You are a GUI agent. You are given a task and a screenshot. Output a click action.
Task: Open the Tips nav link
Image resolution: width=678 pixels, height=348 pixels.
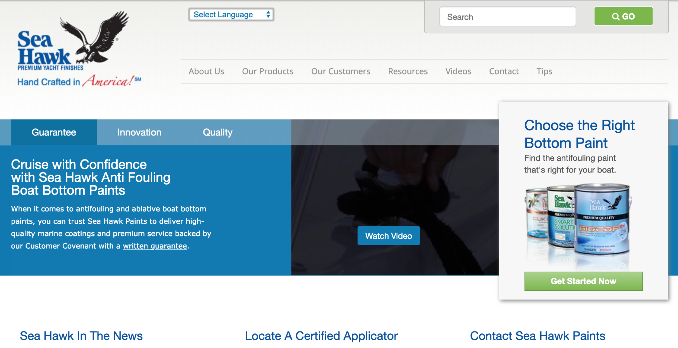(x=544, y=71)
